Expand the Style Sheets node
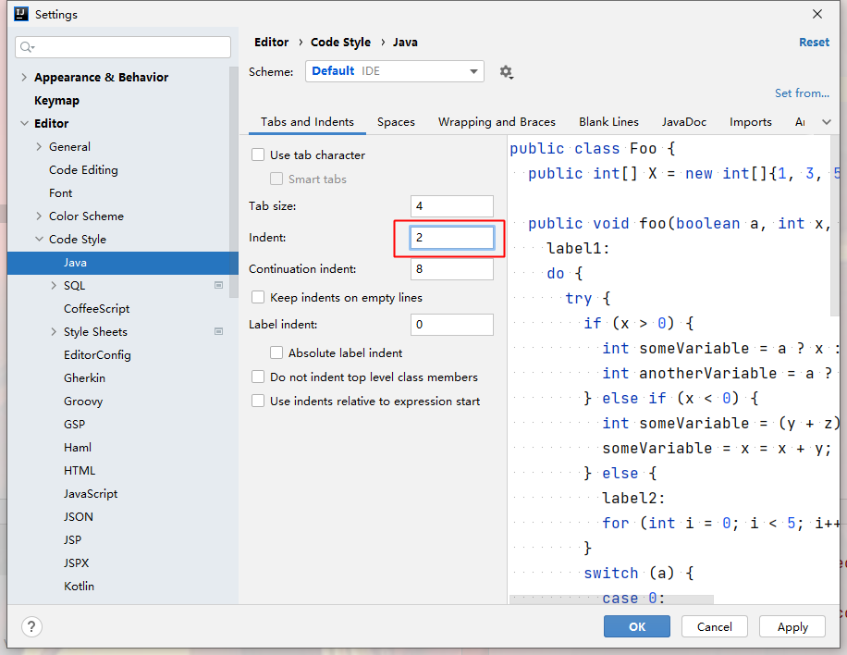This screenshot has height=655, width=847. click(x=54, y=332)
